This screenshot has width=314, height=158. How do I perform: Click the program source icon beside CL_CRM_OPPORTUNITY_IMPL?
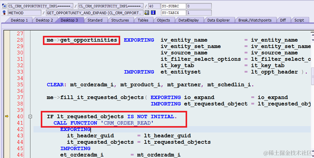4,6
